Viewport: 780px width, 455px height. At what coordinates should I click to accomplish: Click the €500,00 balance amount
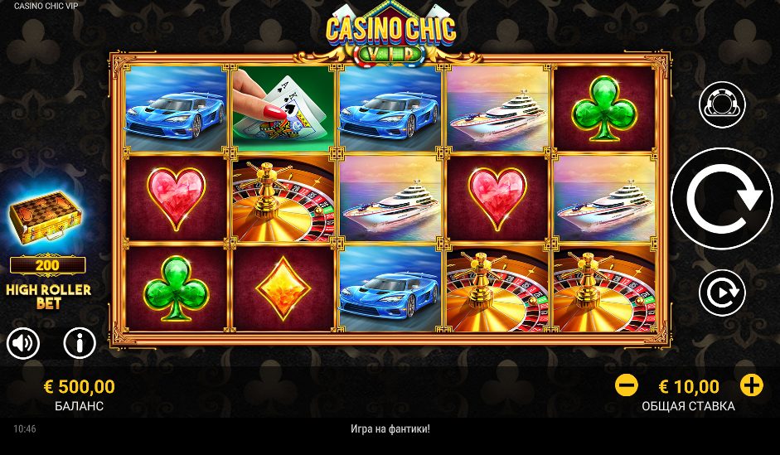click(80, 386)
